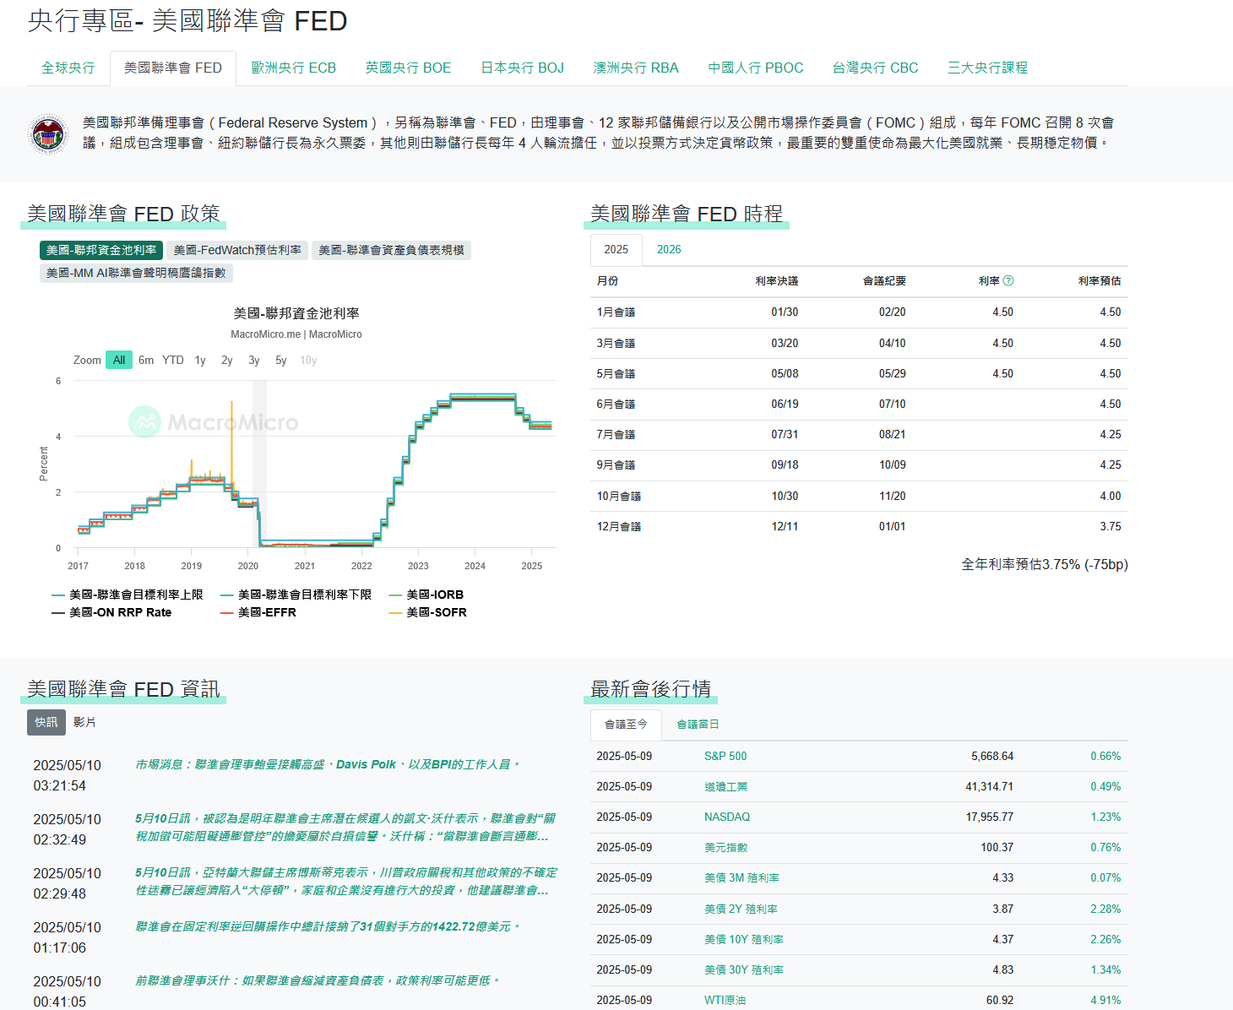
Task: Click the Federal Reserve seal logo
Action: click(48, 134)
